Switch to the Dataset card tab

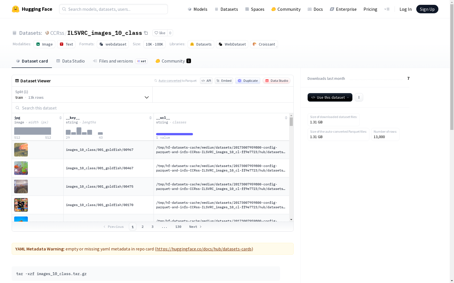[x=32, y=61]
